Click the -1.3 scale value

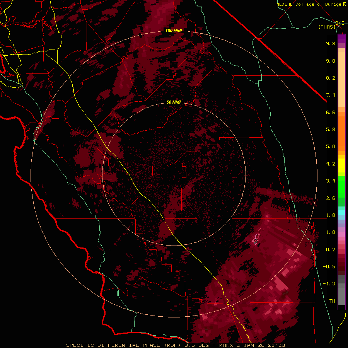coord(329,284)
